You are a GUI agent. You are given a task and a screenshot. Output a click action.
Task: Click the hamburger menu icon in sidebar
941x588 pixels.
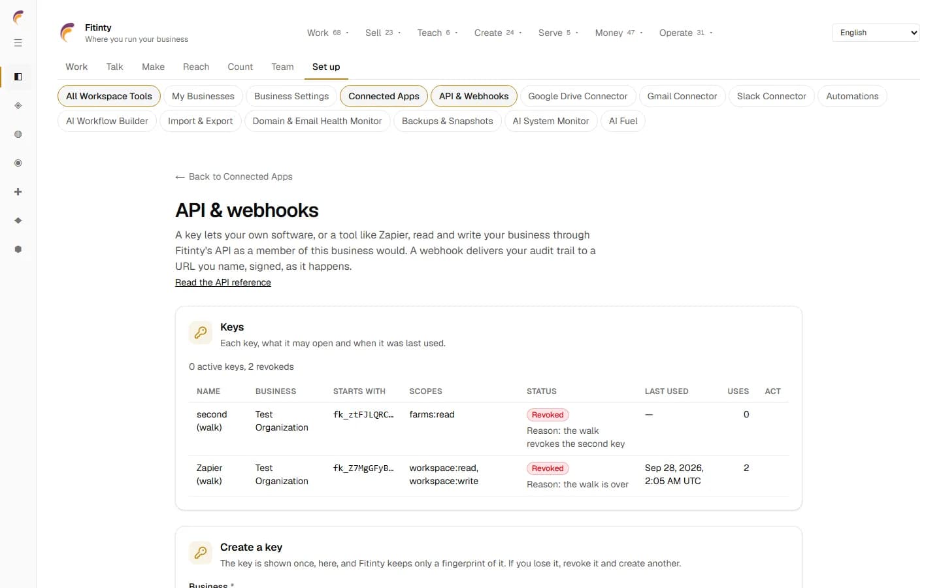[x=18, y=43]
